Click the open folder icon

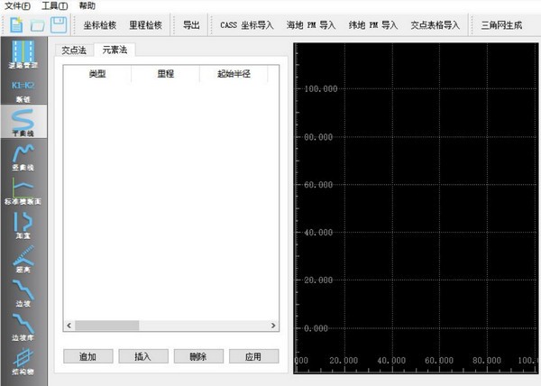(x=37, y=25)
